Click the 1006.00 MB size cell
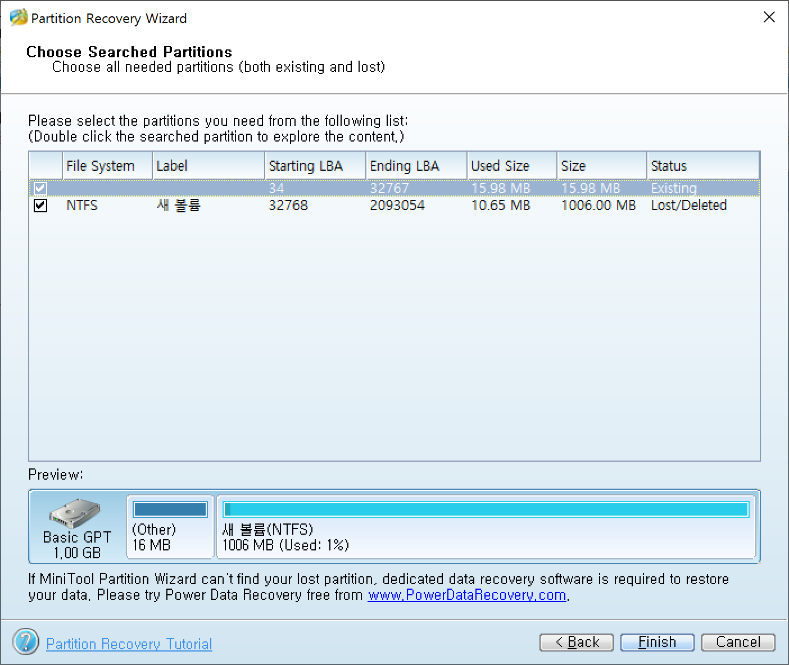The image size is (789, 665). [x=598, y=205]
